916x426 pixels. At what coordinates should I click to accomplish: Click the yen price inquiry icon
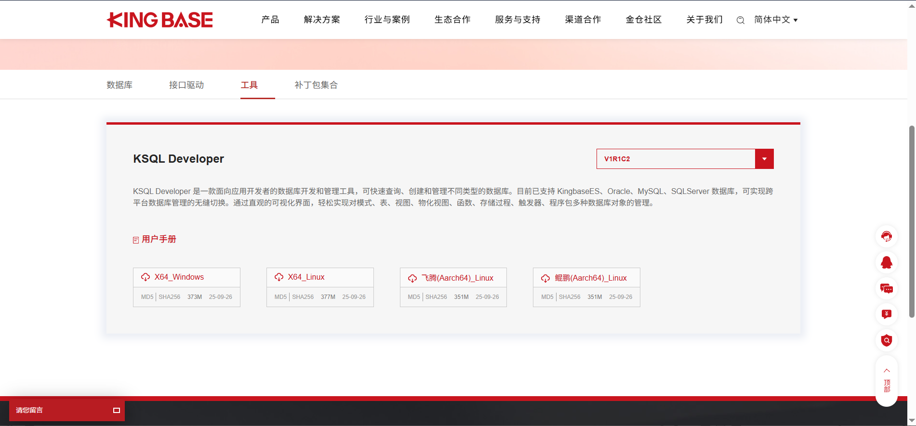click(886, 314)
